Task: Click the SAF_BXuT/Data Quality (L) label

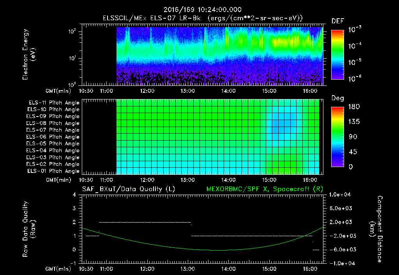Action: click(129, 189)
